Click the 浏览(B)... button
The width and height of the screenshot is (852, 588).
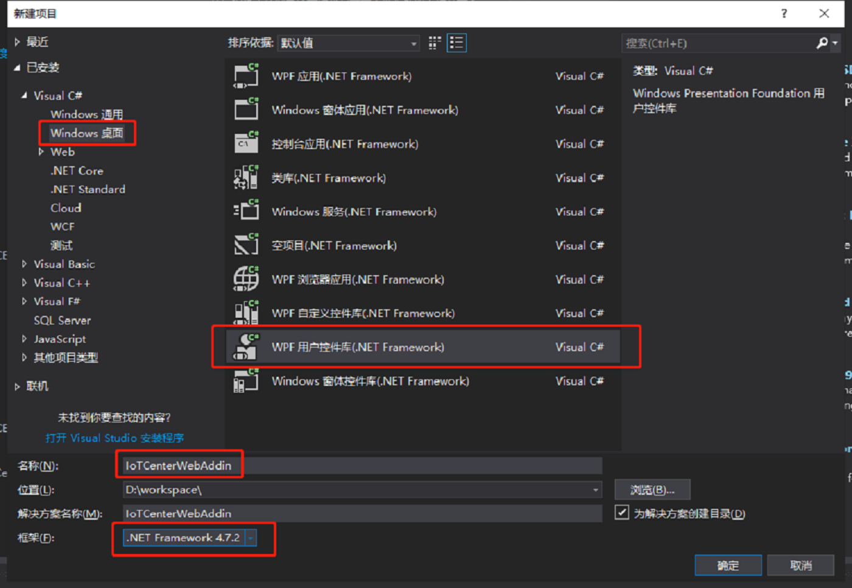652,490
